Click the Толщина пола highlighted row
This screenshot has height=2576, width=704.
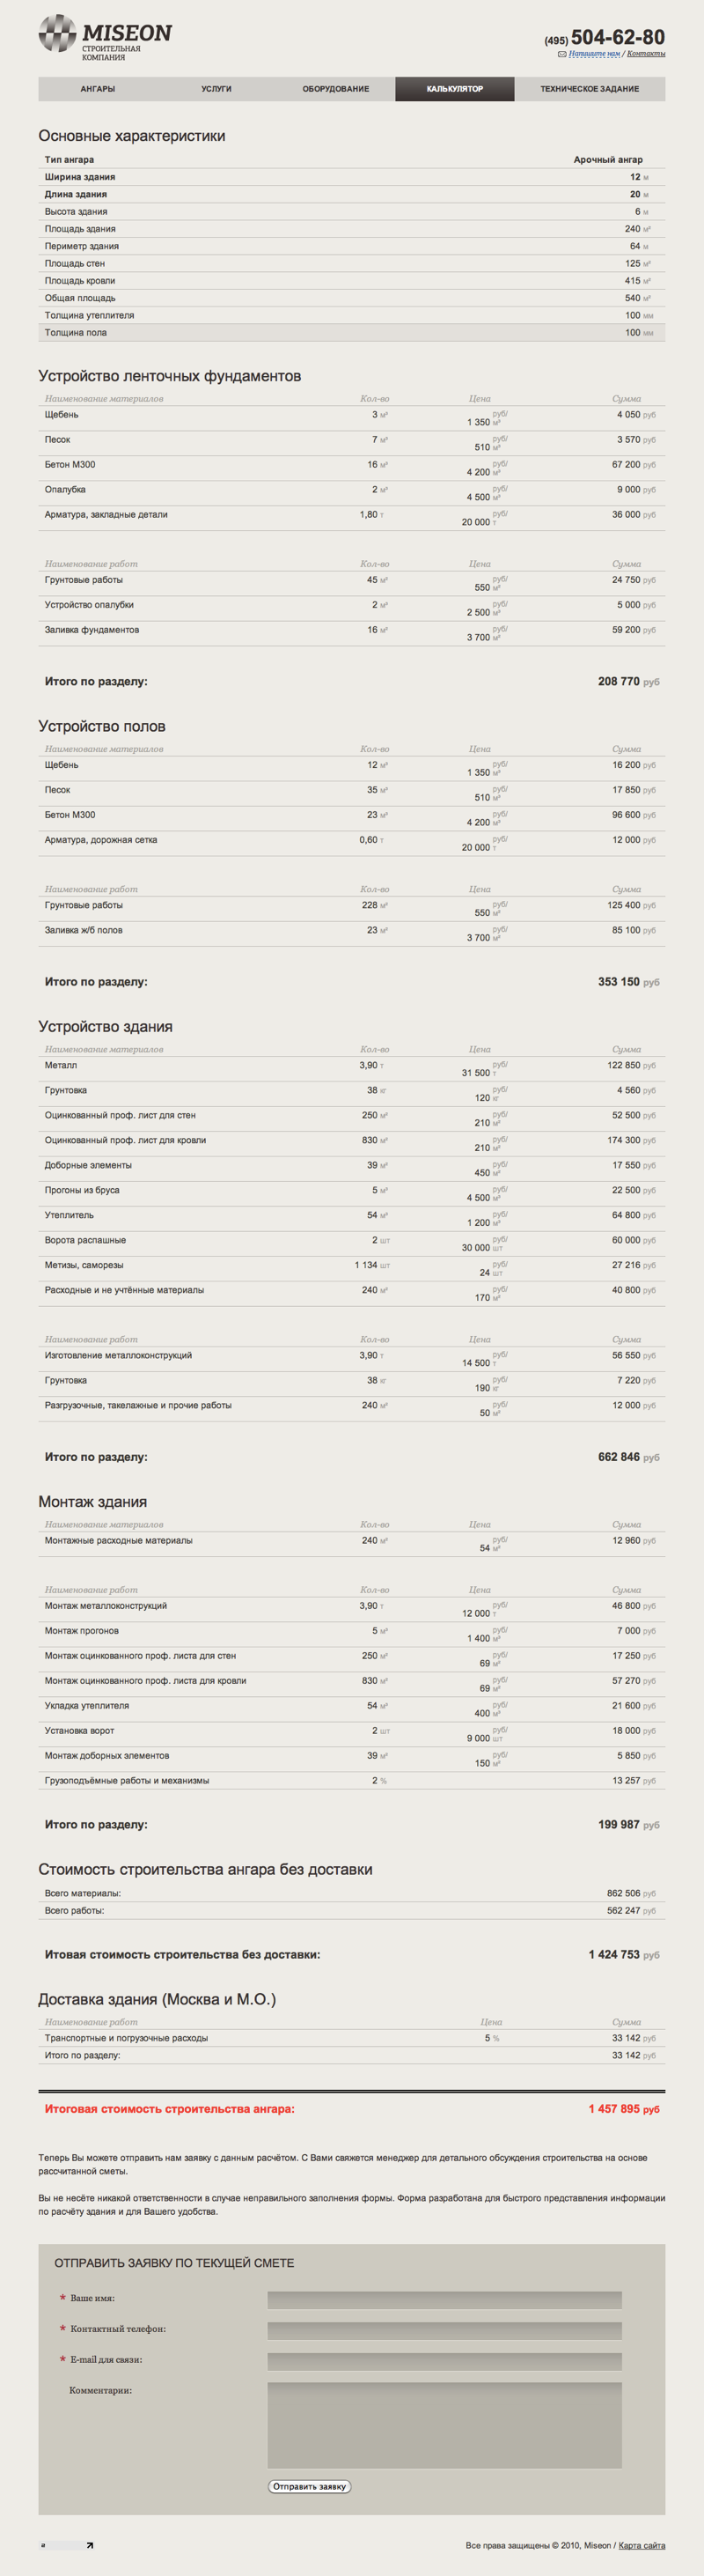tap(351, 332)
